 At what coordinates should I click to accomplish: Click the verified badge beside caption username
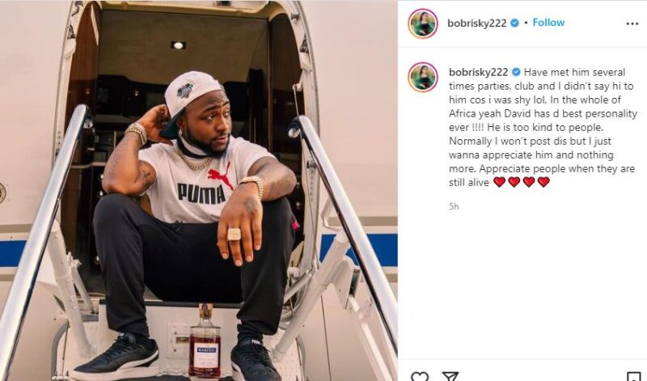(x=516, y=72)
